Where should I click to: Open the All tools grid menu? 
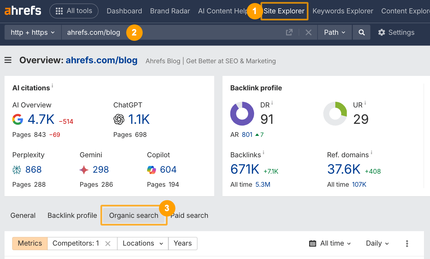click(x=74, y=11)
